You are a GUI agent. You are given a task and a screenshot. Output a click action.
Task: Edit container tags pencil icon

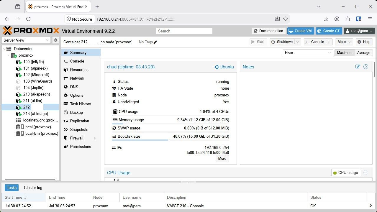(x=155, y=42)
